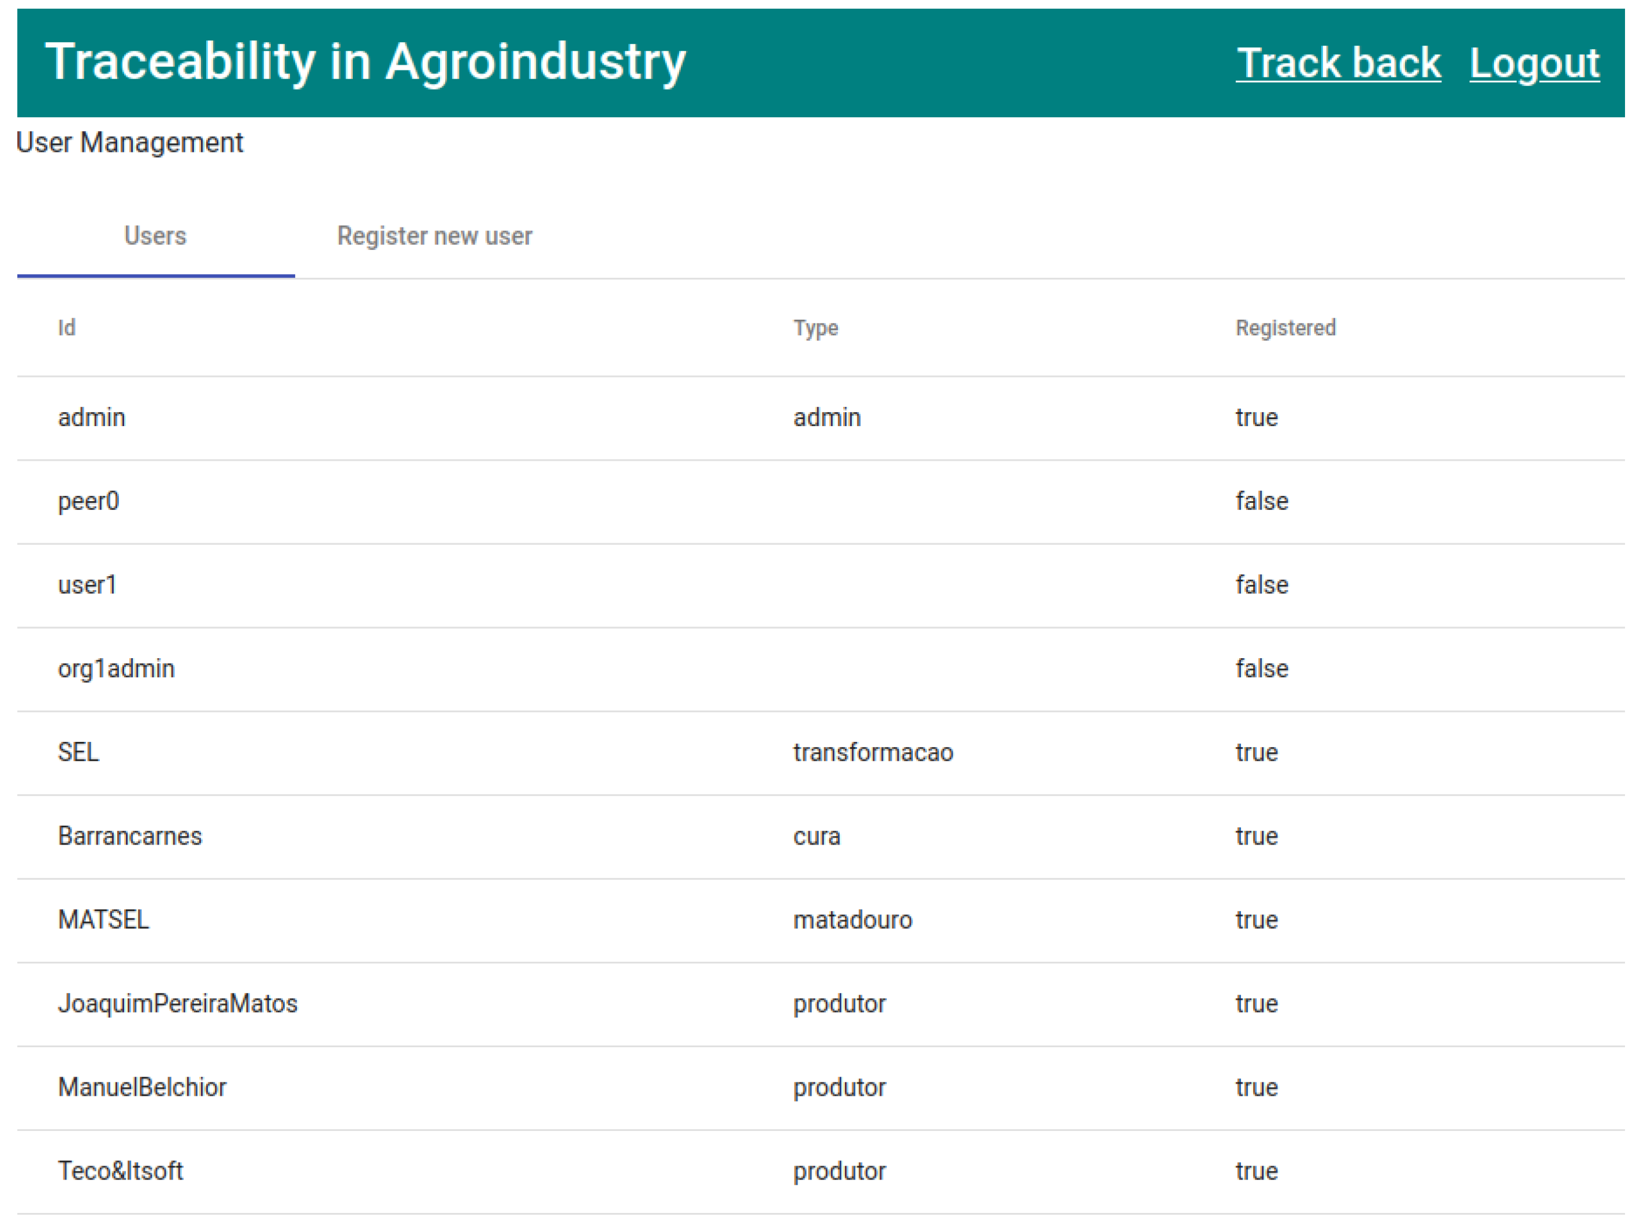Click the Track back link
Image resolution: width=1651 pixels, height=1232 pixels.
(x=1337, y=63)
